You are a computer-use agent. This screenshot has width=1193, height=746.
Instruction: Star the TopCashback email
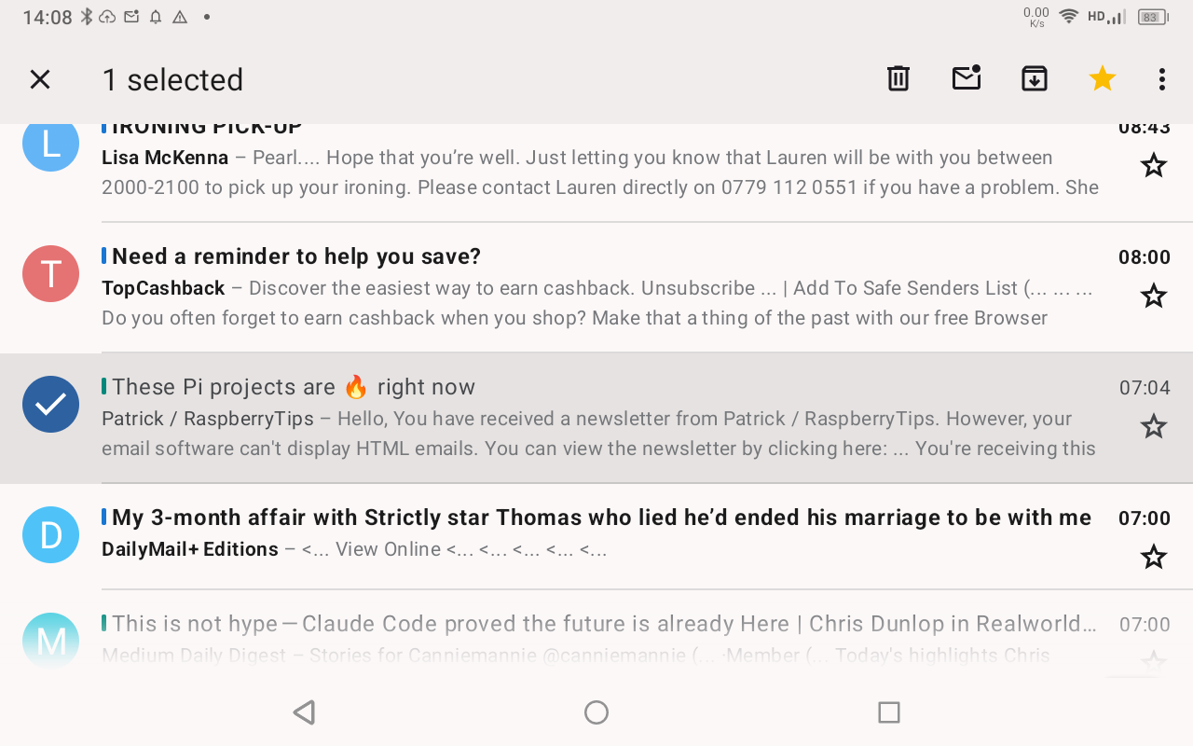tap(1154, 297)
